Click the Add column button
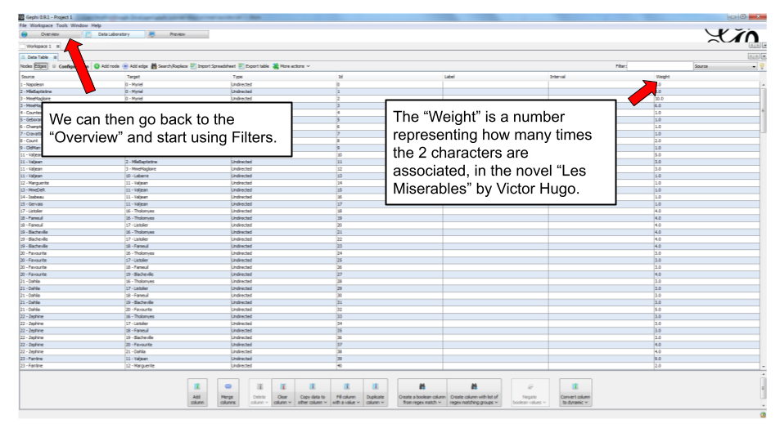This screenshot has height=428, width=780. pos(197,392)
